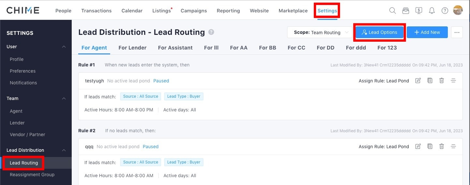Delete the qqq rule using trash icon
This screenshot has width=470, height=185.
click(x=442, y=146)
